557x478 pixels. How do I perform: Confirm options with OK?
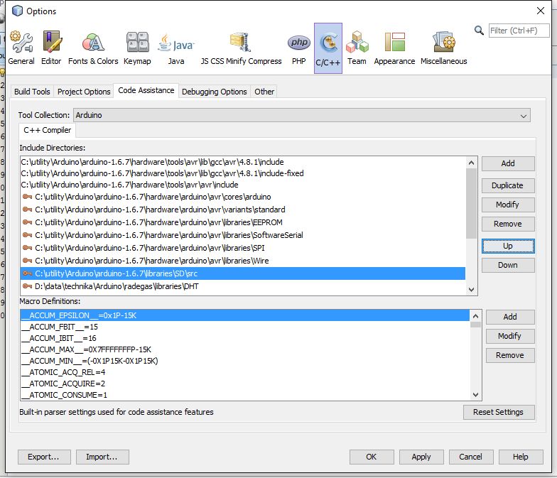(x=372, y=457)
